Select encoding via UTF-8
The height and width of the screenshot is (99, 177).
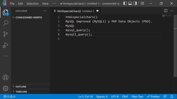115,97
